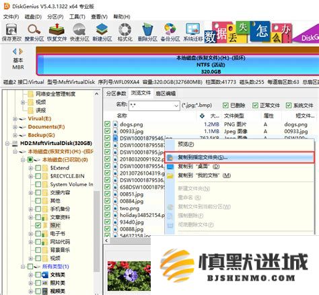The image size is (319, 295).
Task: Click the Backup(G:) drive icon
Action: [23, 135]
